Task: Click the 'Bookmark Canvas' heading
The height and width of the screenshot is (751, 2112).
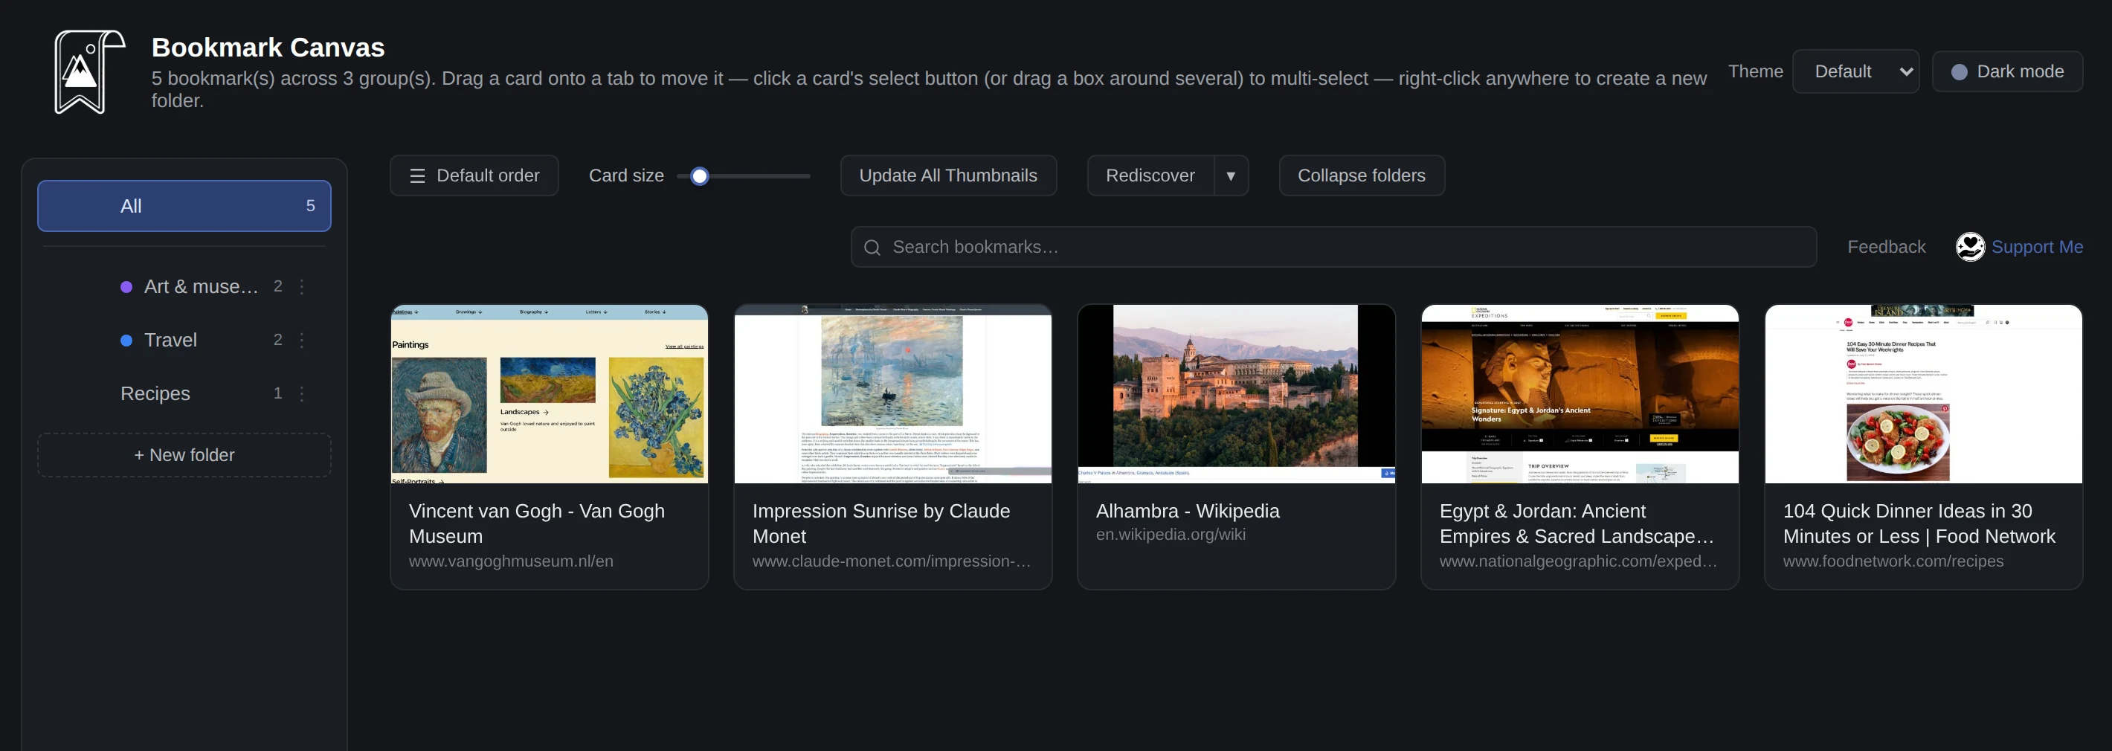Action: pyautogui.click(x=268, y=48)
